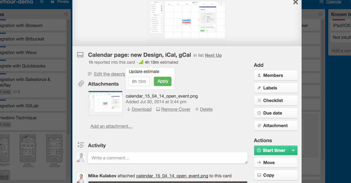Click the Checklist list icon
This screenshot has height=183, width=351.
click(259, 100)
